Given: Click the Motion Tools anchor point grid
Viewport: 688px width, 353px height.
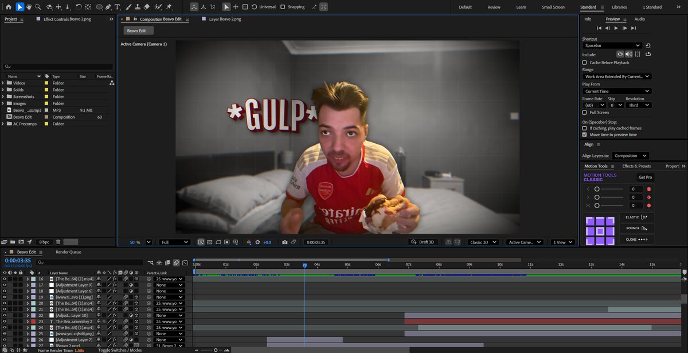Looking at the screenshot, I should tap(600, 231).
